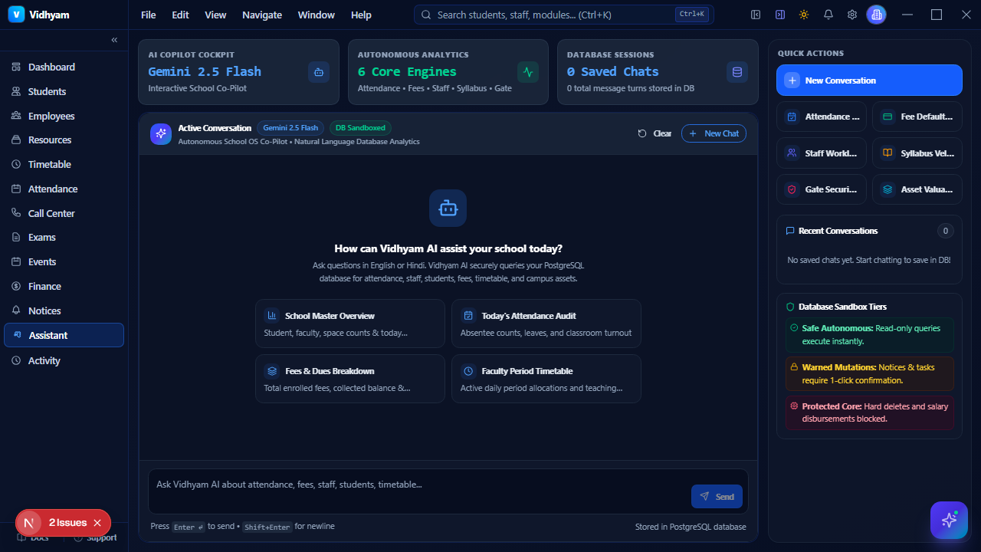Go to Exams in the sidebar
The width and height of the screenshot is (981, 552).
(64, 237)
